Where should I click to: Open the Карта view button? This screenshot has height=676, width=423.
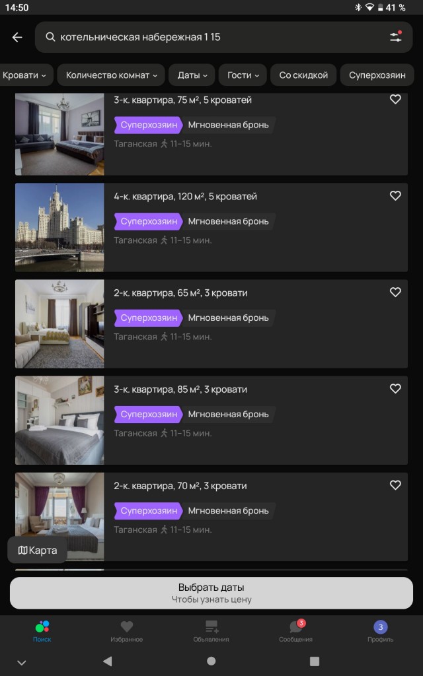click(x=37, y=549)
